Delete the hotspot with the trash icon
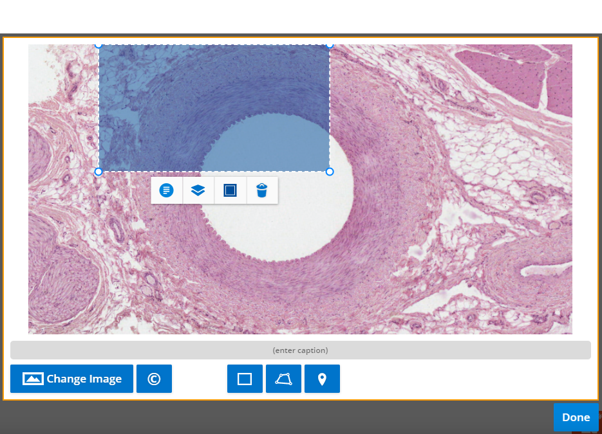The width and height of the screenshot is (602, 434). click(261, 190)
